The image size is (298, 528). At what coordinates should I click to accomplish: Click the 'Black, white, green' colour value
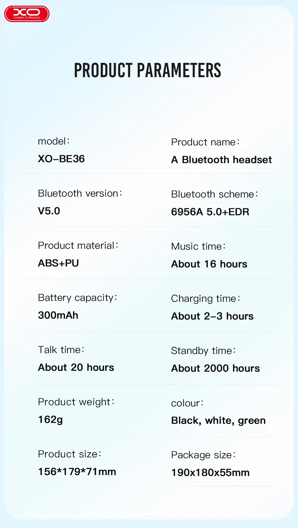click(x=218, y=420)
